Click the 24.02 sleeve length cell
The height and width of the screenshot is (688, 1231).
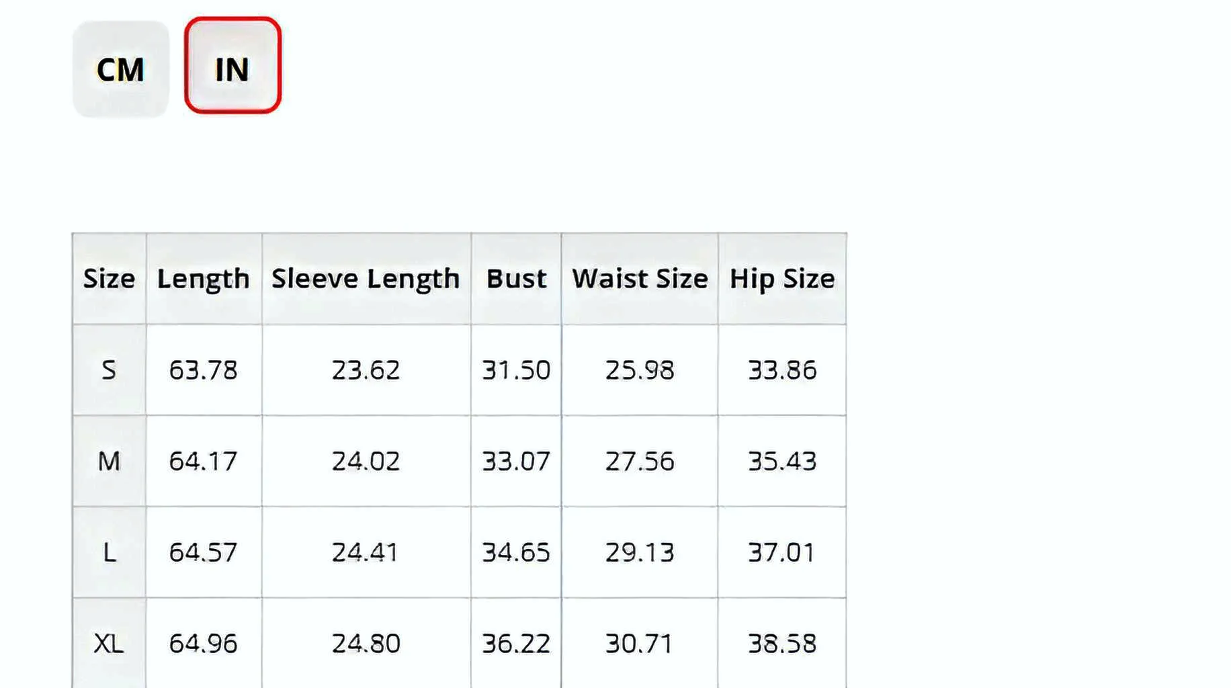366,462
